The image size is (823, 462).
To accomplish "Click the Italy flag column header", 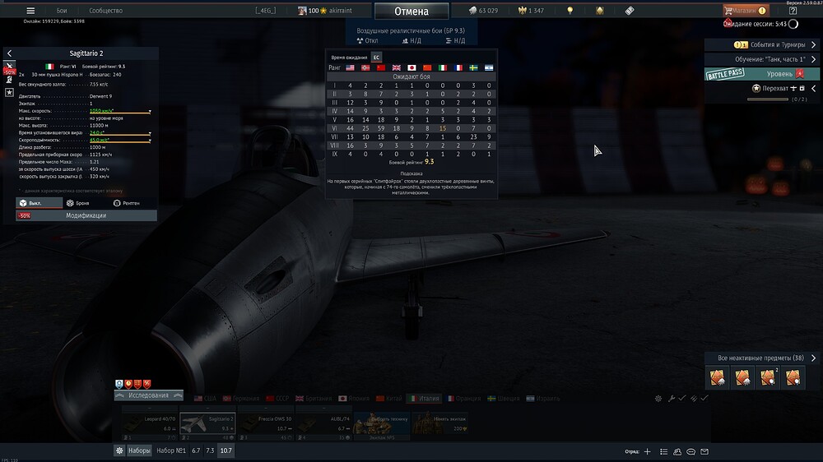I will point(443,67).
